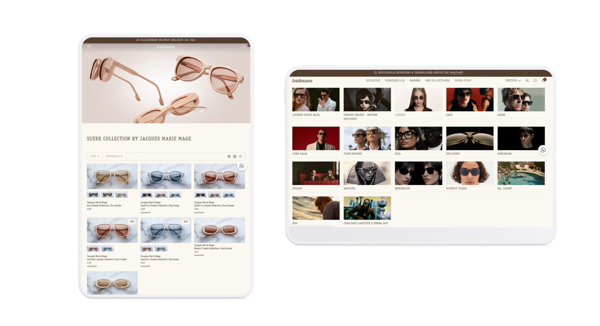Open Kay Sun Suede product image
This screenshot has height=326, width=600.
pyautogui.click(x=112, y=176)
